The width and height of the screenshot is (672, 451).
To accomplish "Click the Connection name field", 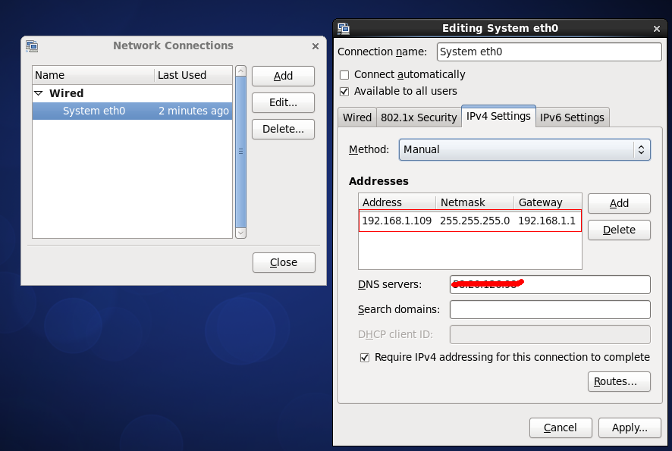I will pyautogui.click(x=549, y=52).
